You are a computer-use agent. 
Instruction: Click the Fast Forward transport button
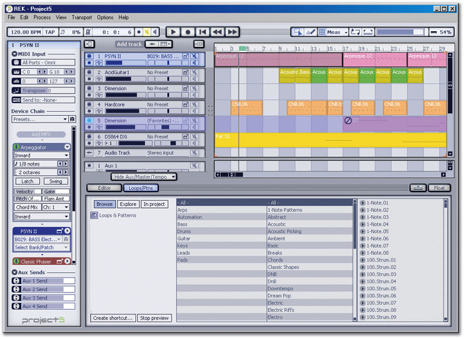point(232,32)
